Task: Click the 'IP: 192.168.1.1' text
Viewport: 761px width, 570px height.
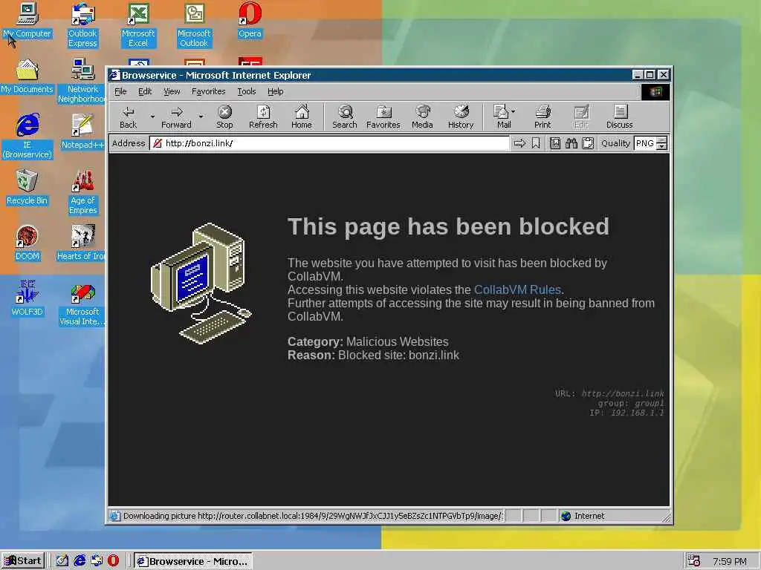Action: point(626,413)
